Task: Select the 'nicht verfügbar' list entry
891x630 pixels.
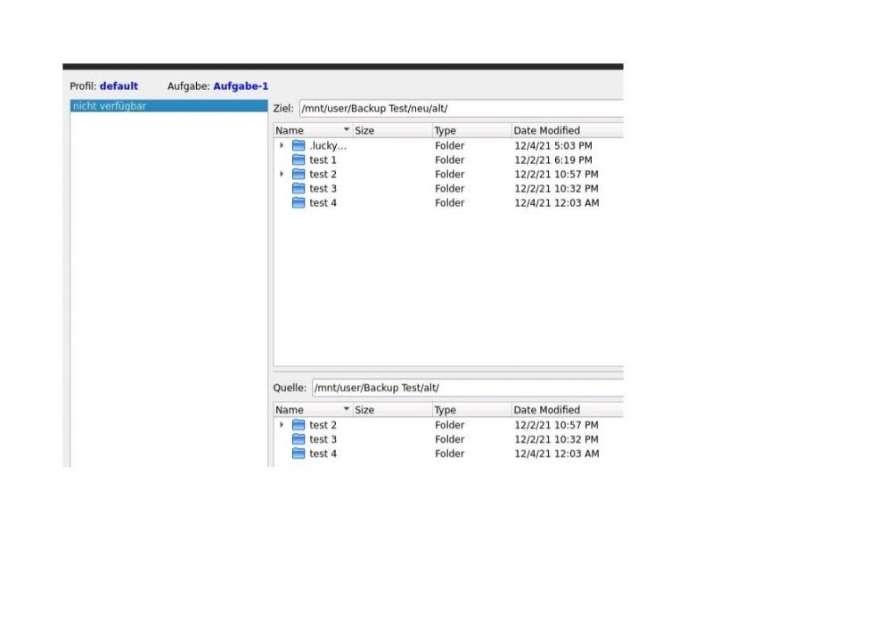Action: (x=168, y=106)
